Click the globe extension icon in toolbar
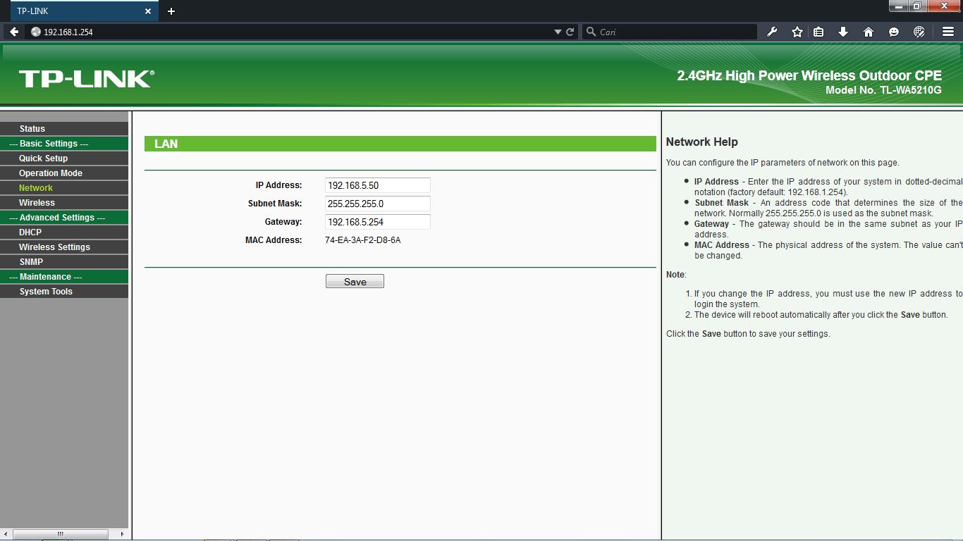963x541 pixels. [x=919, y=32]
